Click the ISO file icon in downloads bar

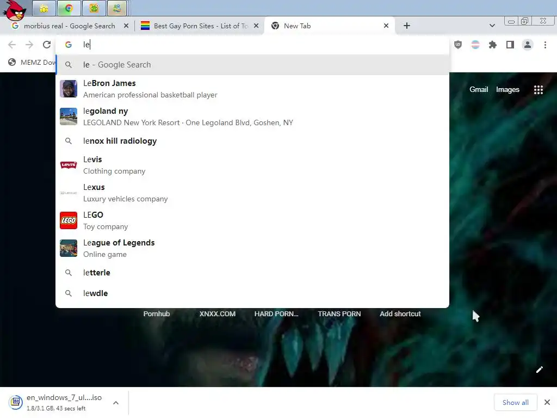[x=16, y=402]
